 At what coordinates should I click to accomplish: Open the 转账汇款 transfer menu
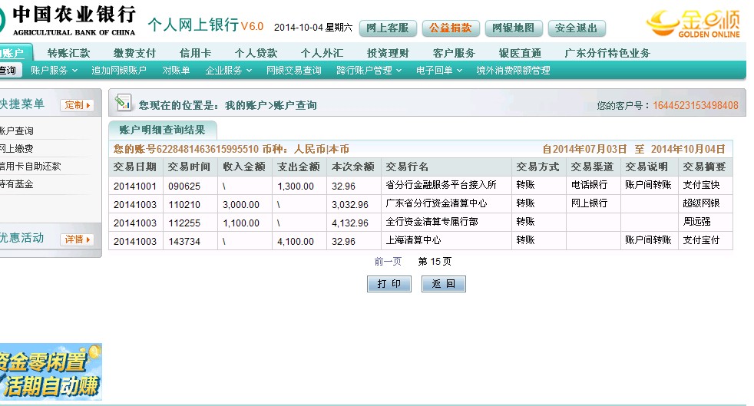point(68,53)
